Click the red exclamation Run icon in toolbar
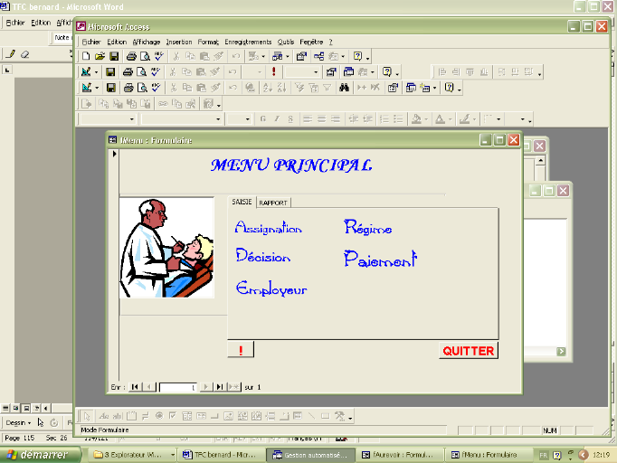This screenshot has width=617, height=463. (x=274, y=72)
